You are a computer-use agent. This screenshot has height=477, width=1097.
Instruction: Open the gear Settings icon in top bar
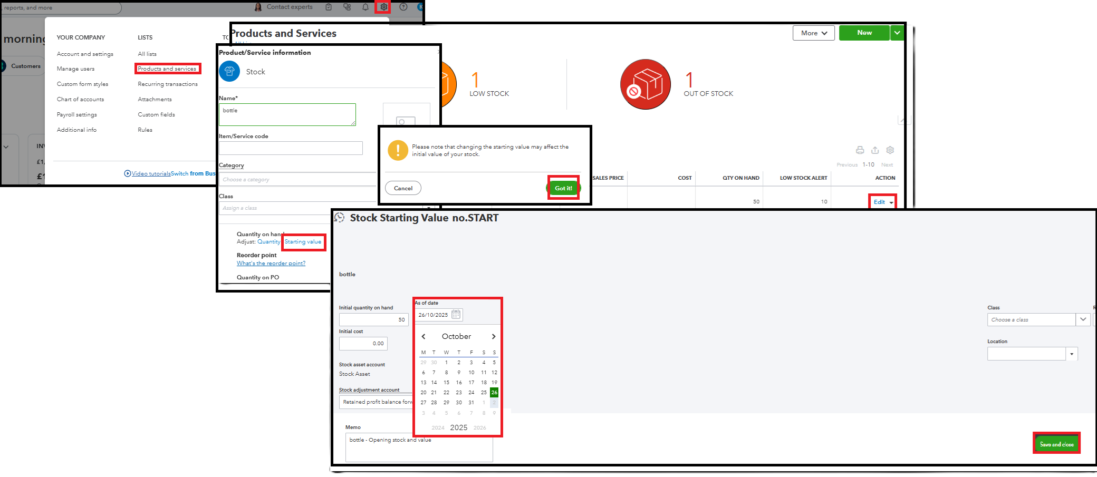pyautogui.click(x=383, y=7)
